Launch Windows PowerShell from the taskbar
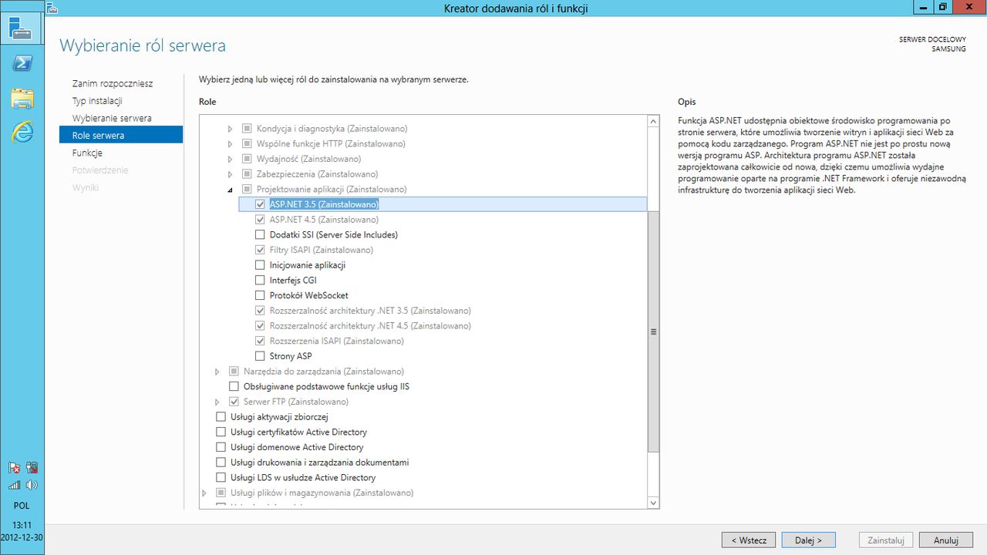 click(x=22, y=63)
